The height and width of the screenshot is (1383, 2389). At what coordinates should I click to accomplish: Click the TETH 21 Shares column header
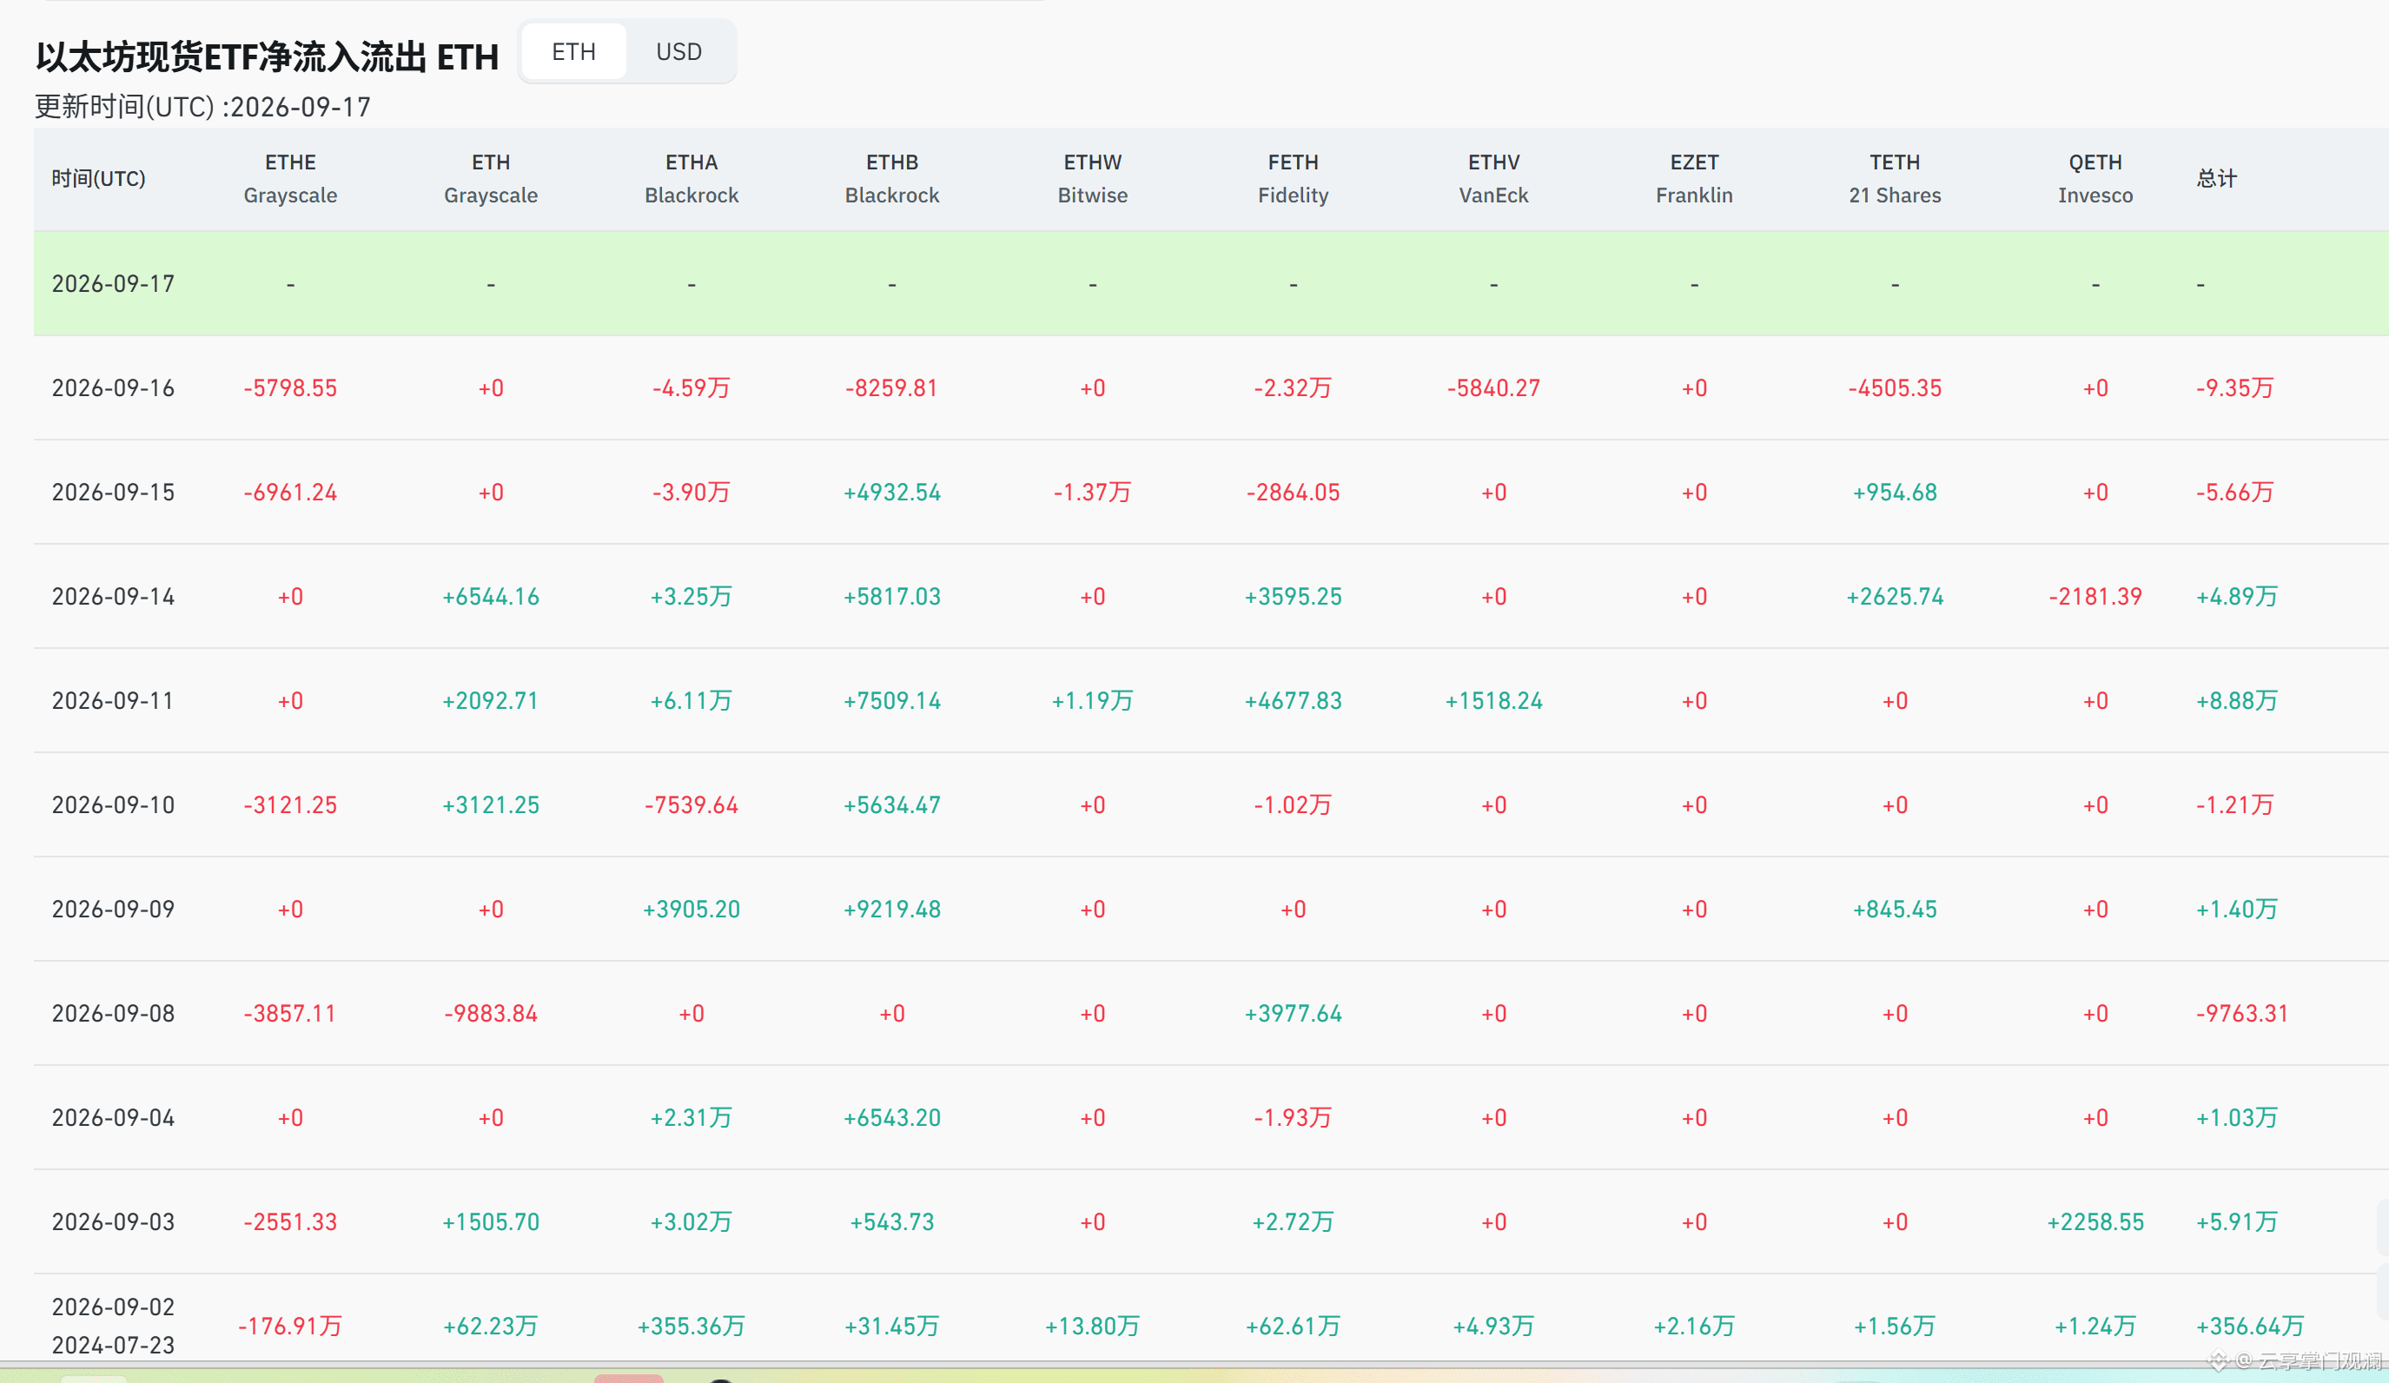[1894, 178]
